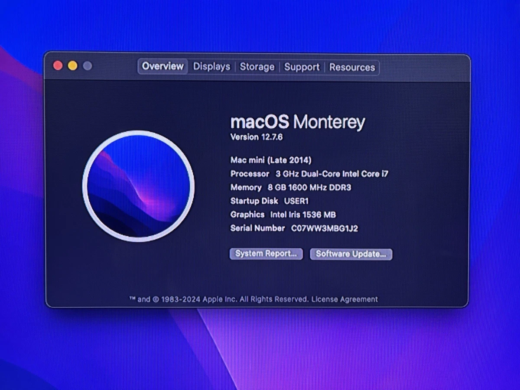Click the Graphics label
The height and width of the screenshot is (390, 520).
247,214
